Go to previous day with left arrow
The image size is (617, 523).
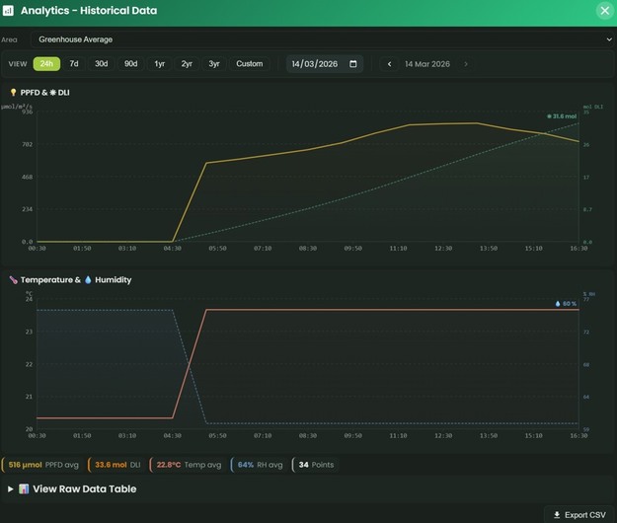[x=390, y=64]
